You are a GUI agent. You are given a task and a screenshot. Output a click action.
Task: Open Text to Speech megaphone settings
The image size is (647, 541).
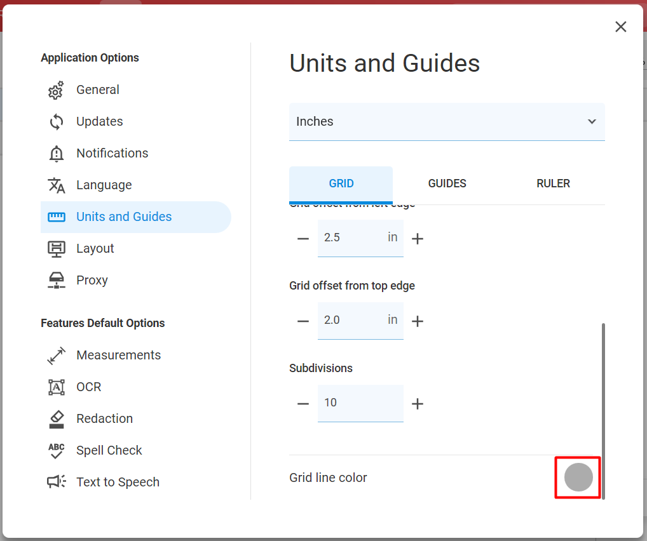pyautogui.click(x=55, y=482)
